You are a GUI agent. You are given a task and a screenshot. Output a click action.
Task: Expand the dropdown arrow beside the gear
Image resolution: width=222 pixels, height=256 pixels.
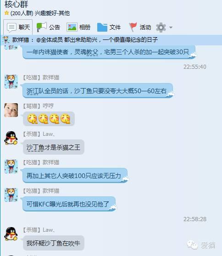coord(171,28)
